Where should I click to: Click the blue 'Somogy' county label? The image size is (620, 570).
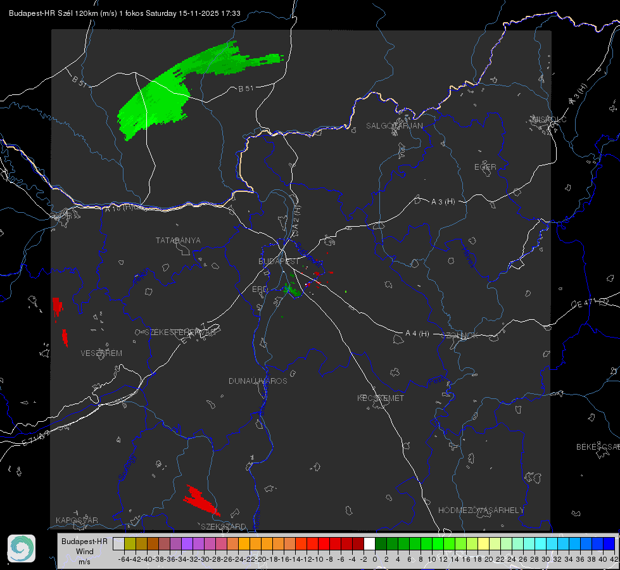point(127,467)
